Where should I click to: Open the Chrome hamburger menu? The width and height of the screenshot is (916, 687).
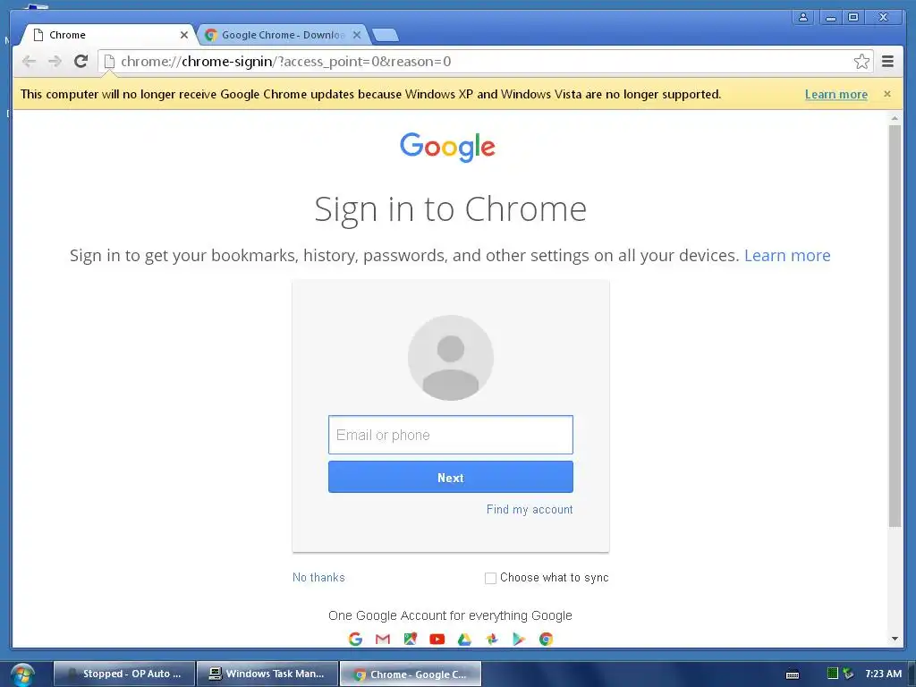(x=888, y=62)
